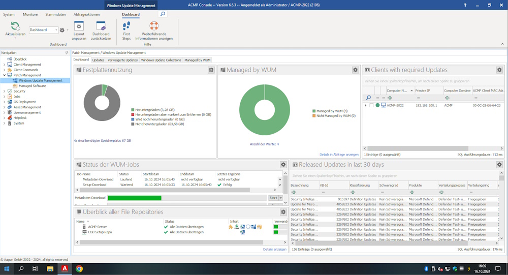Open the Monitore menu
The image size is (508, 275).
point(30,14)
